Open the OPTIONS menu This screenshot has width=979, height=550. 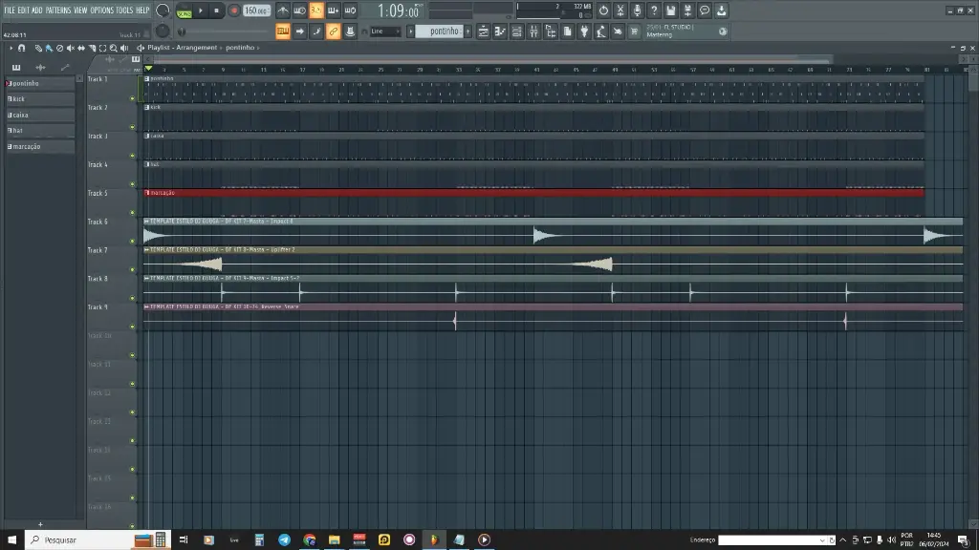coord(101,10)
